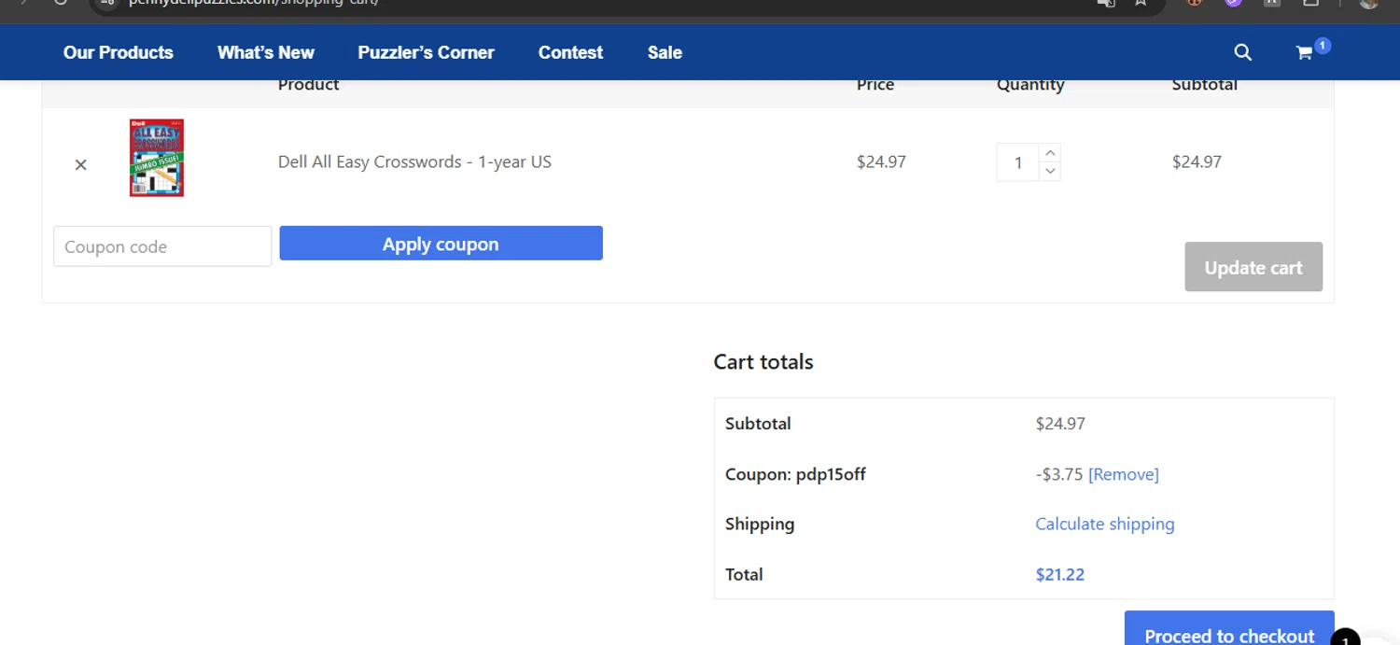Image resolution: width=1400 pixels, height=645 pixels.
Task: Open the All Easy Crosswords magazine thumbnail
Action: coord(156,158)
